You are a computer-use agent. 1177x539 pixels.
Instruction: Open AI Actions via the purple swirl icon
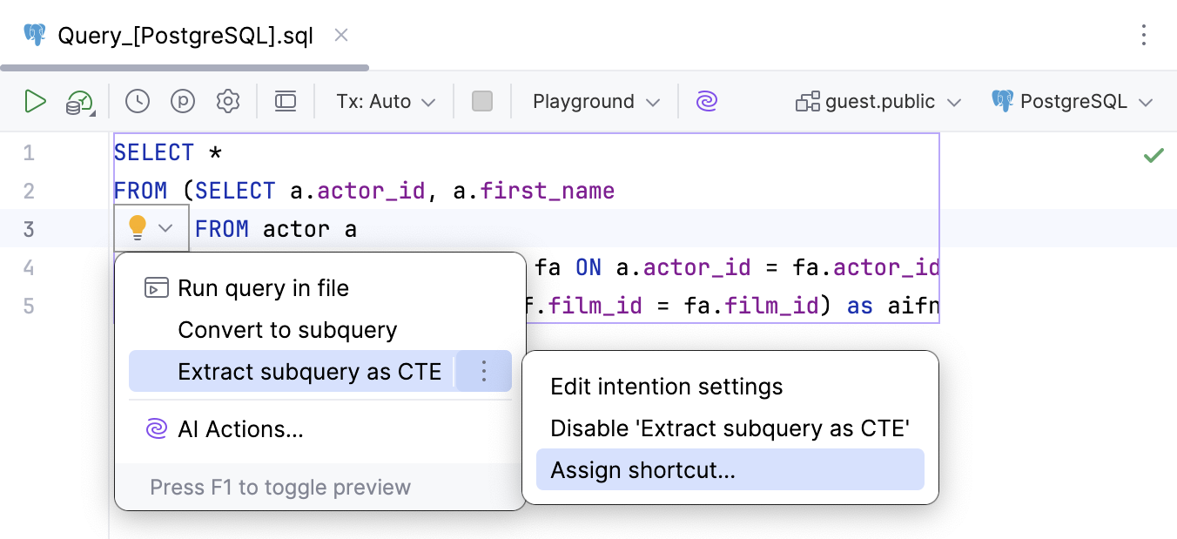[707, 101]
